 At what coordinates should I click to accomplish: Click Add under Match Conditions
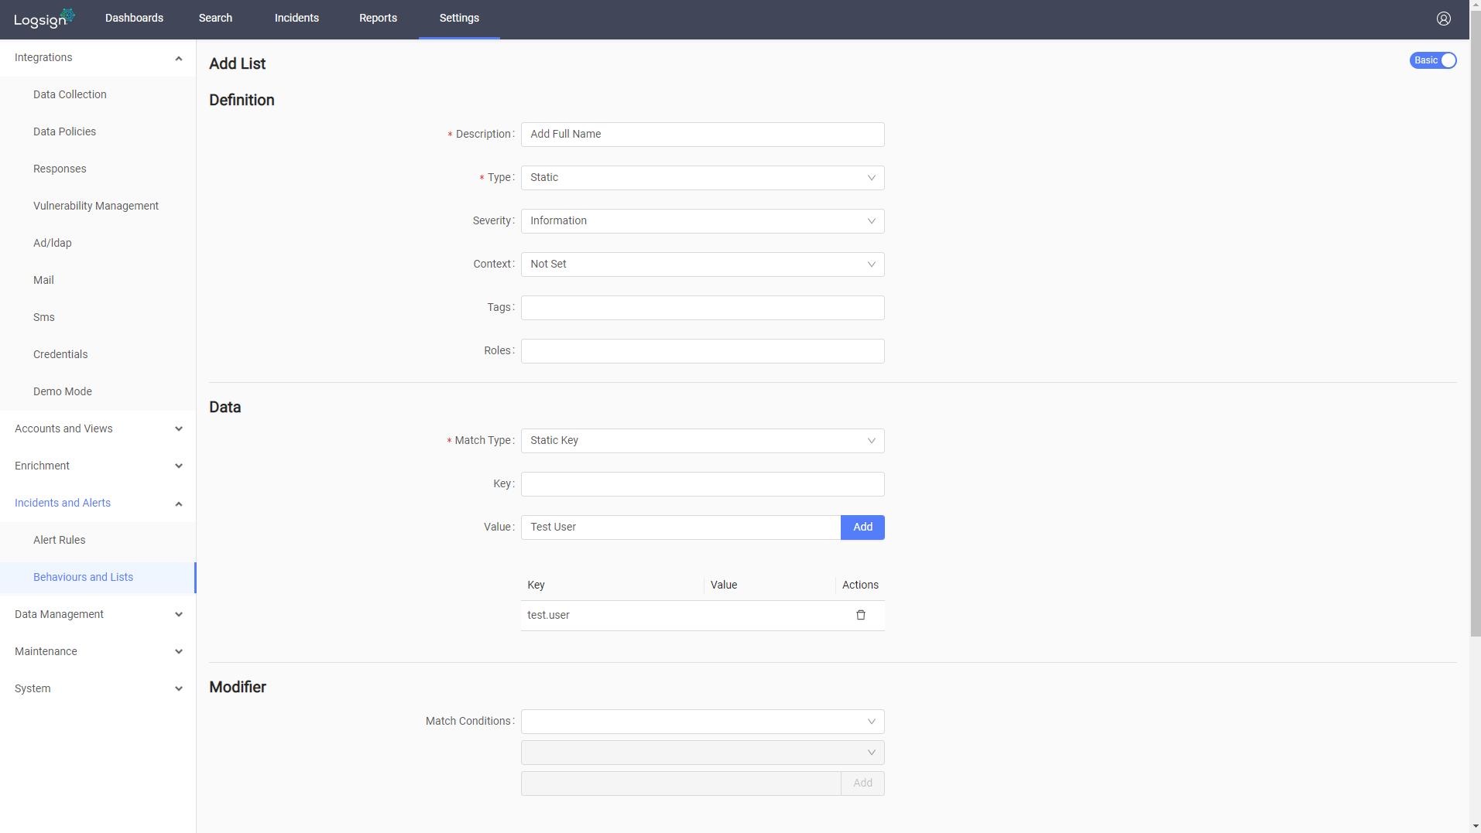click(862, 783)
